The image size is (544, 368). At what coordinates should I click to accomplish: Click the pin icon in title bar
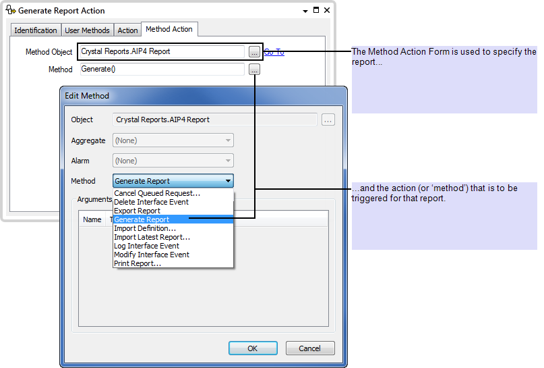tap(303, 11)
